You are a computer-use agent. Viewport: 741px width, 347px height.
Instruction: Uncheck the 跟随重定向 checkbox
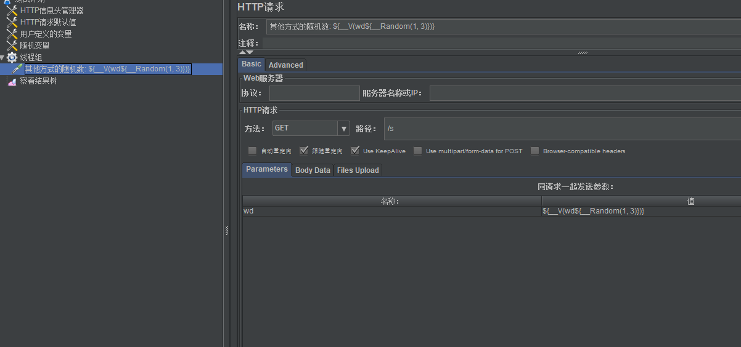tap(303, 151)
